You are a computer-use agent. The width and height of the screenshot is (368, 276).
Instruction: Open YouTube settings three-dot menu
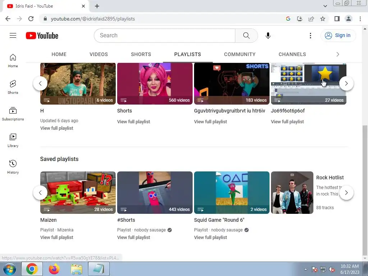coord(310,36)
